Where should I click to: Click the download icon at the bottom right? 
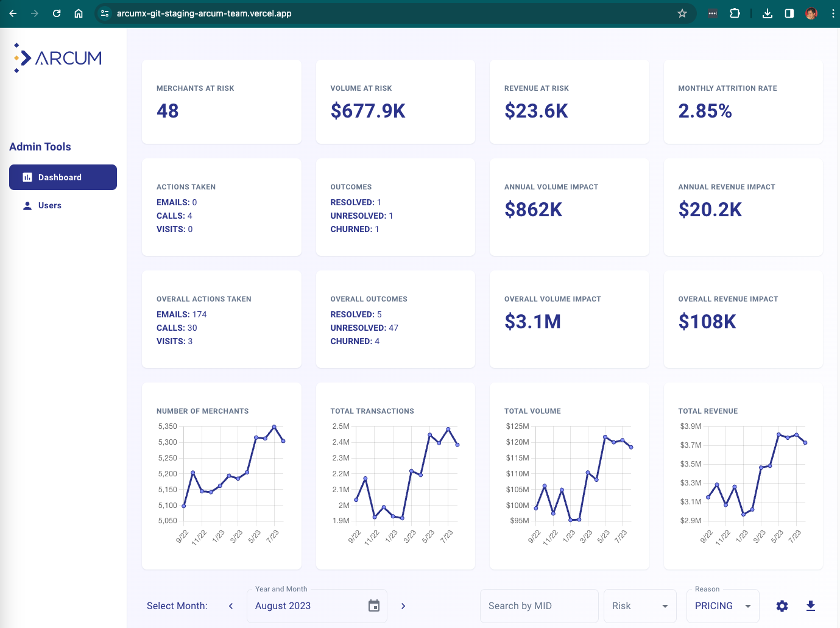[x=811, y=605]
